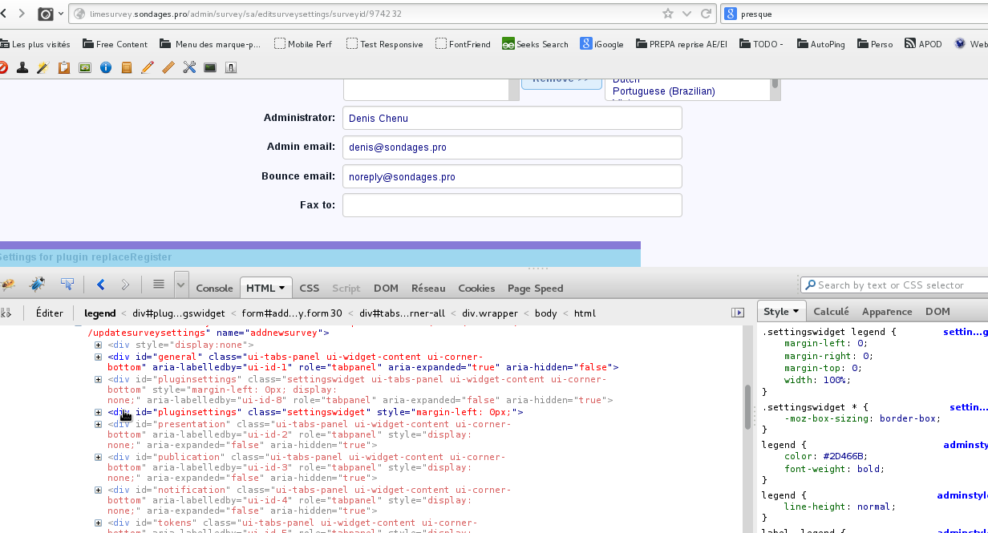Reload the page with refresh icon

(x=707, y=14)
